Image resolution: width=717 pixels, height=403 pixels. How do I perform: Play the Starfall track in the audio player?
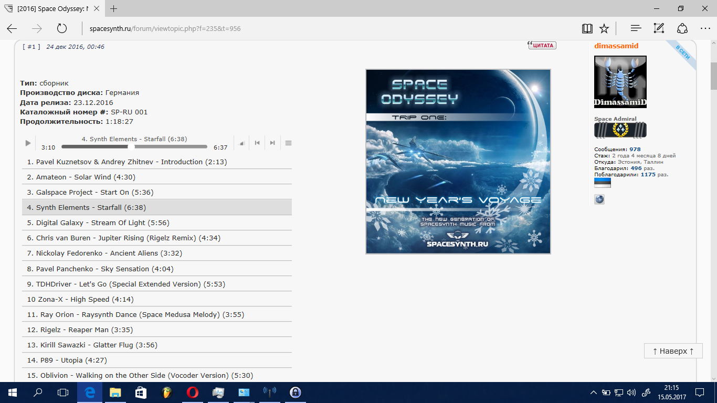point(28,143)
